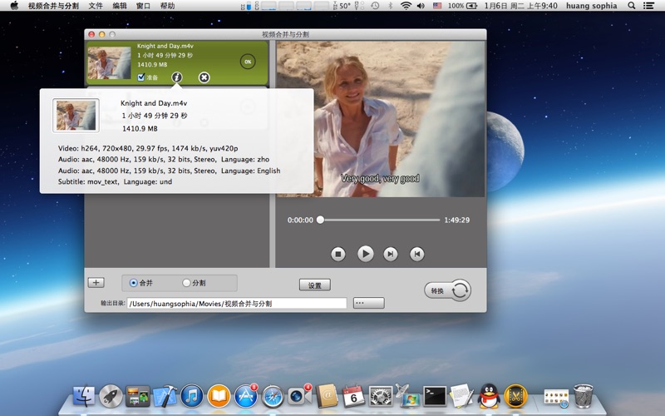This screenshot has width=665, height=416.
Task: Open file info for Knight and Day.m4v
Action: (177, 77)
